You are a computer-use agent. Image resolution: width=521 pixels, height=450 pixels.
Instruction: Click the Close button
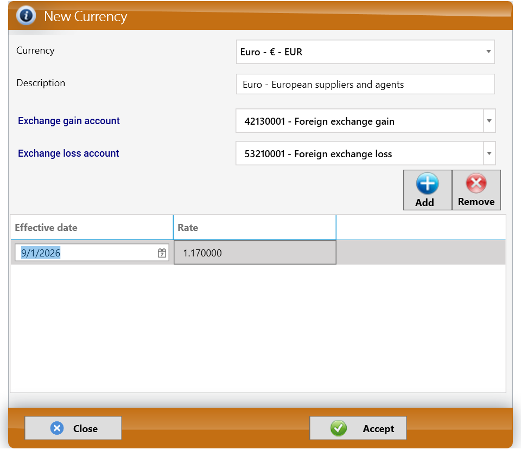coord(73,428)
